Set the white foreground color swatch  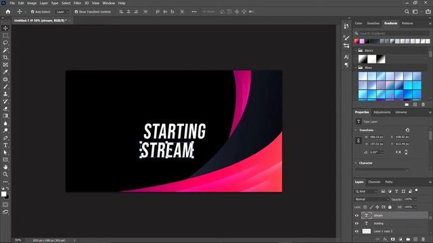pos(3,194)
